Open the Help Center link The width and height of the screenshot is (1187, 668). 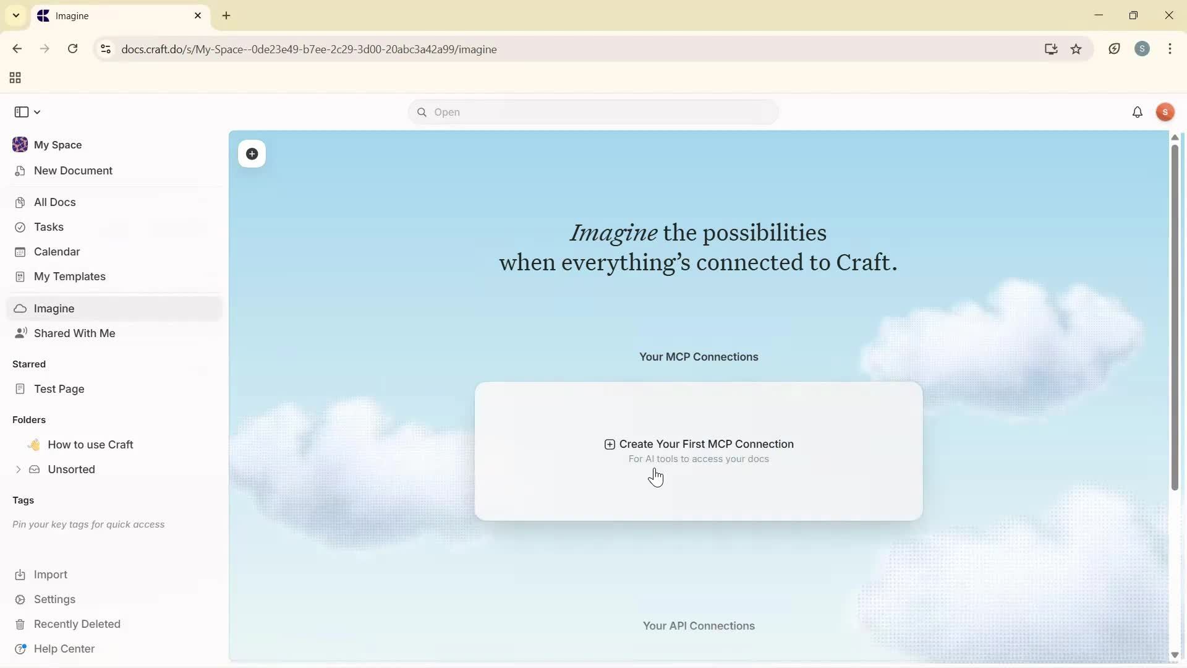coord(64,648)
